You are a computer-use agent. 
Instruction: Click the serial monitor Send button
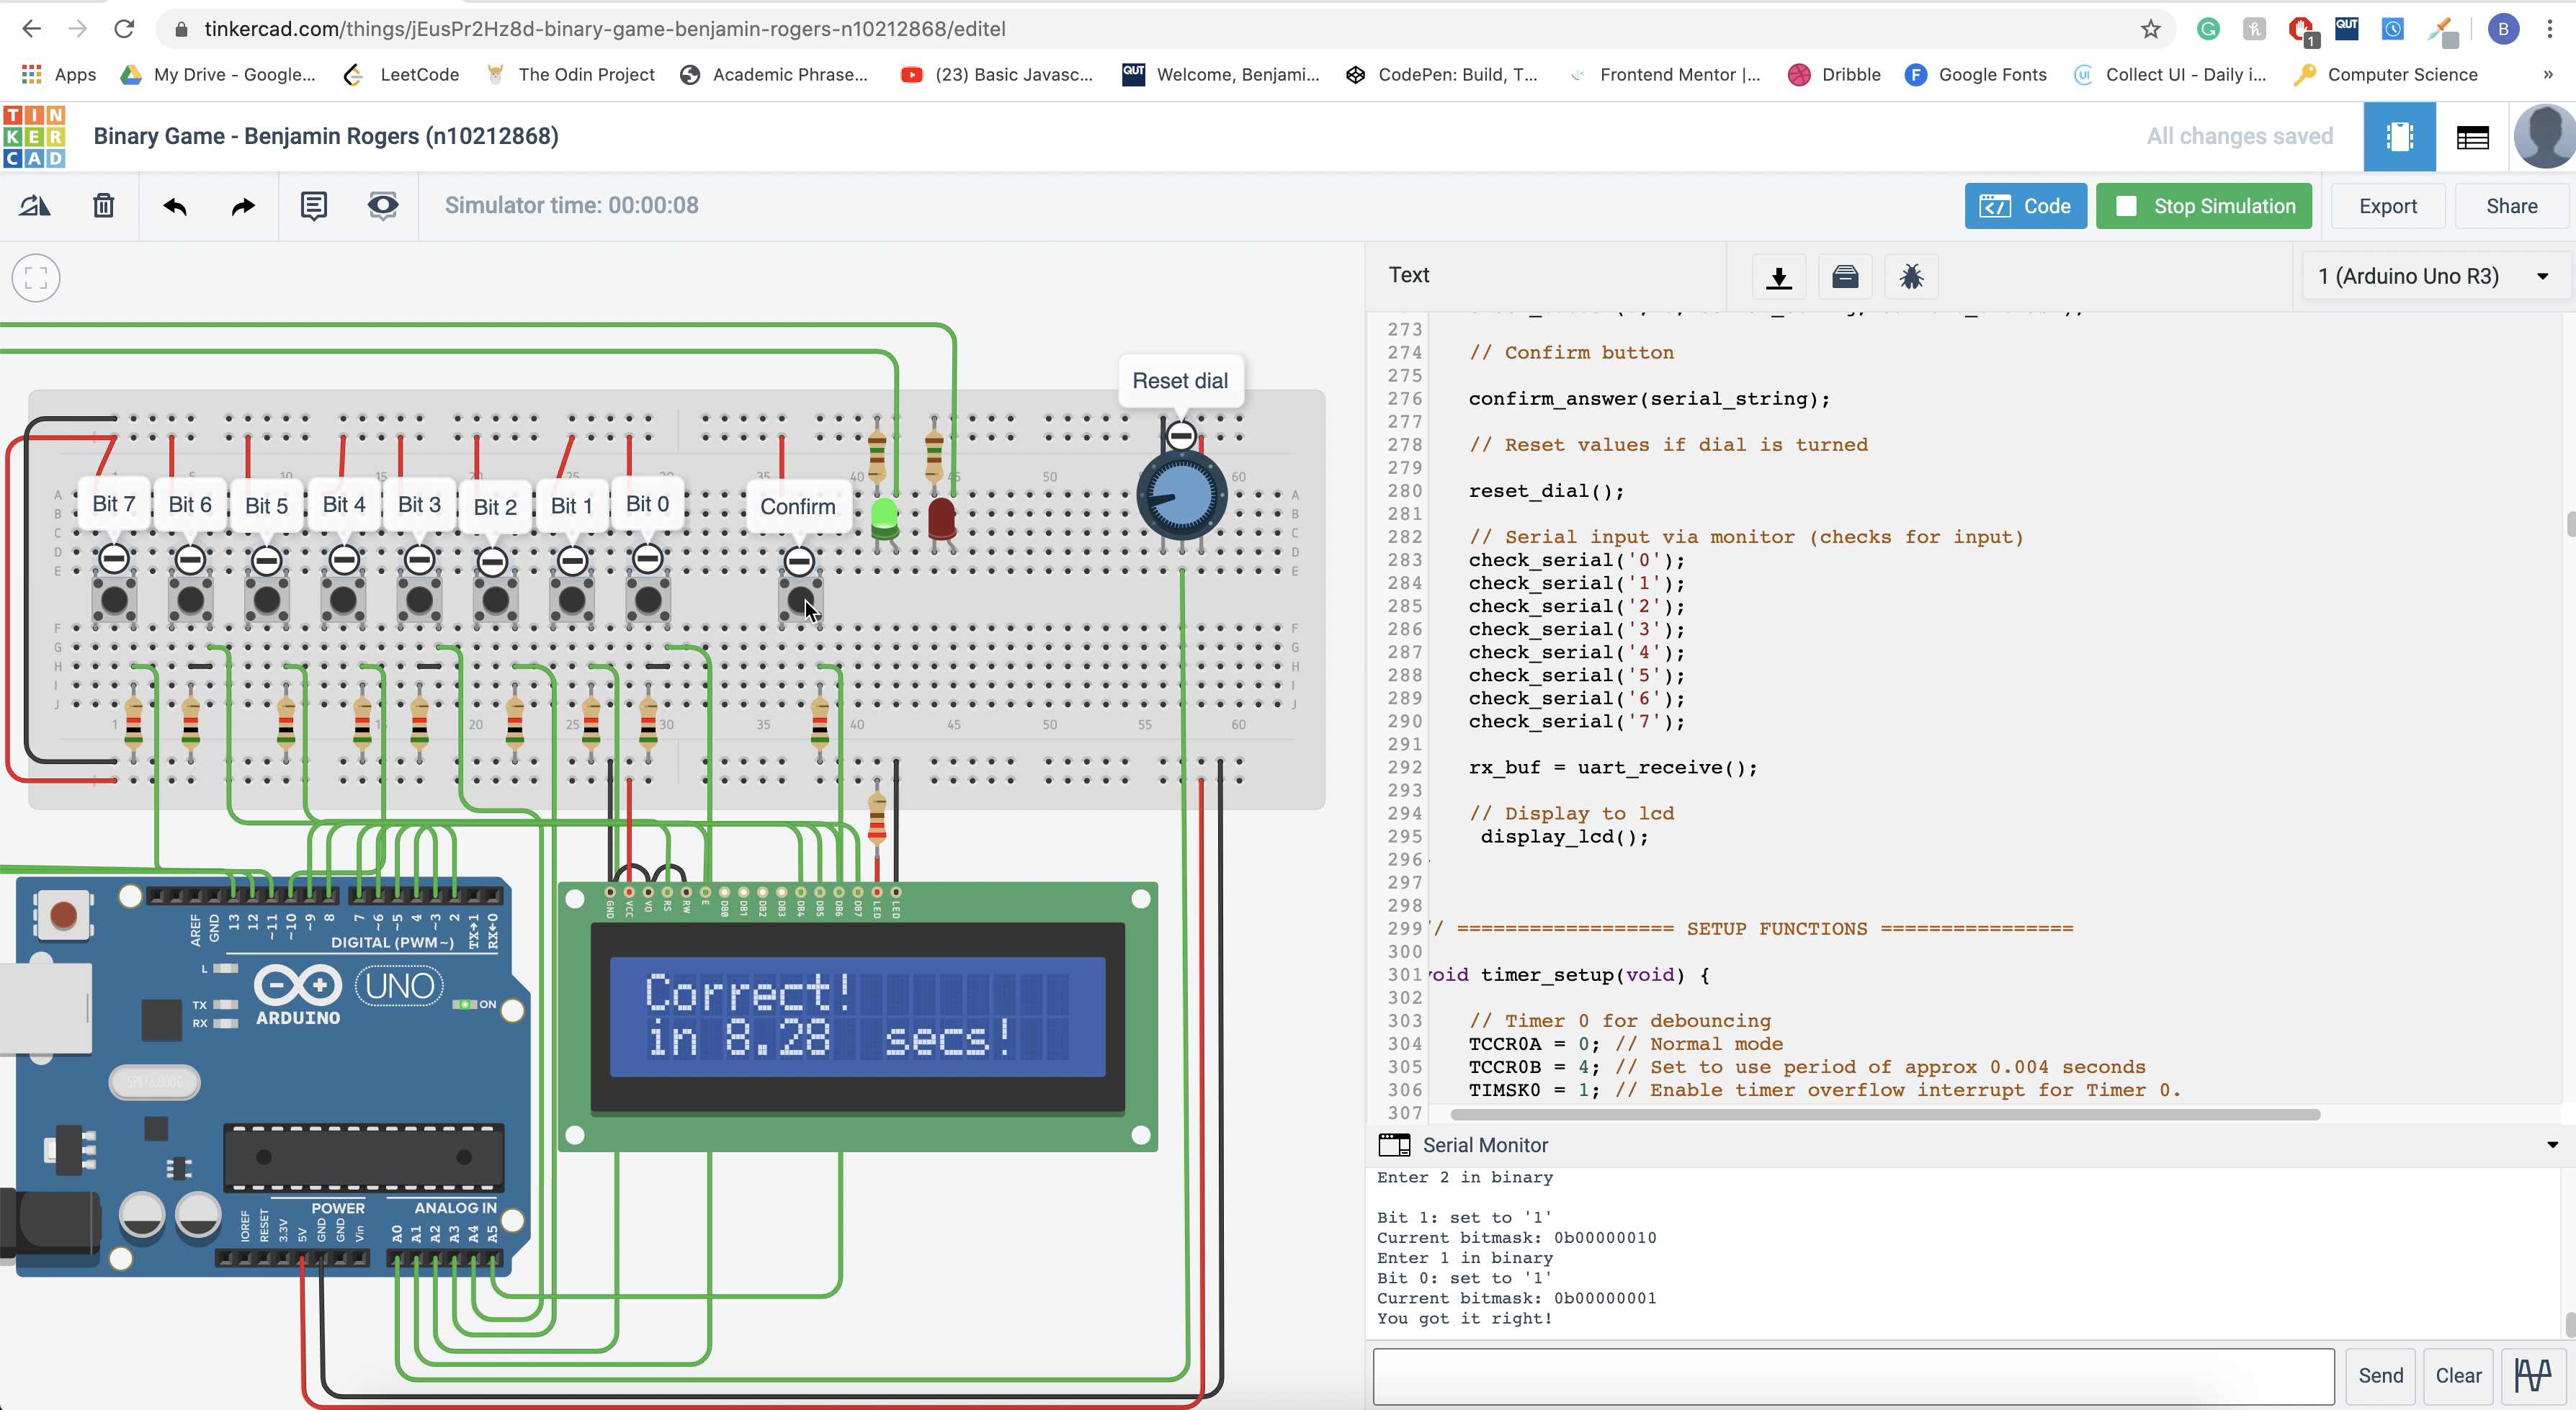[2379, 1375]
